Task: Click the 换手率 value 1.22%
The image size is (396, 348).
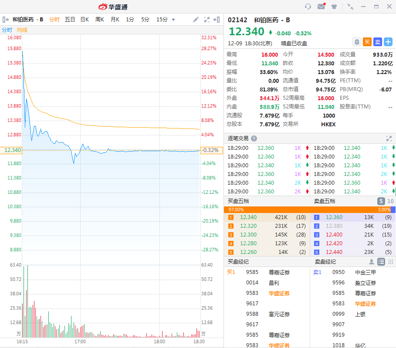Action: 384,72
